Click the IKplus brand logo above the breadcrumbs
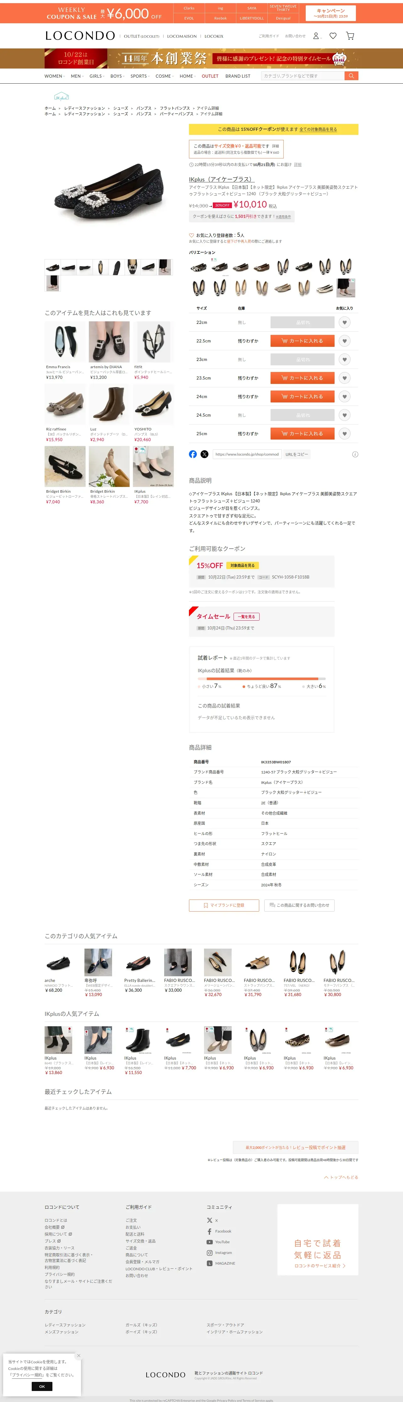The image size is (403, 1402). click(x=62, y=97)
